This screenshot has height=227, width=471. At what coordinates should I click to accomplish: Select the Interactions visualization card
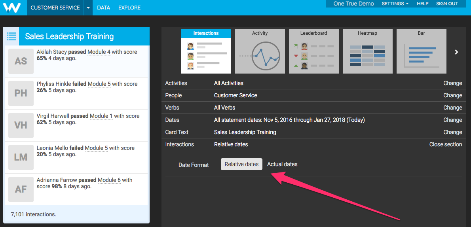(x=206, y=51)
